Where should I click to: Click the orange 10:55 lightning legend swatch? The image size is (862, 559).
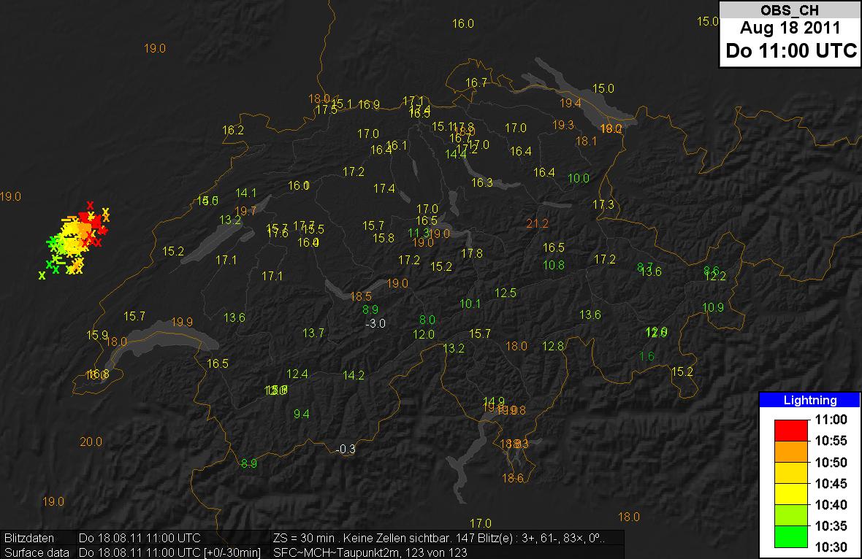(x=790, y=452)
